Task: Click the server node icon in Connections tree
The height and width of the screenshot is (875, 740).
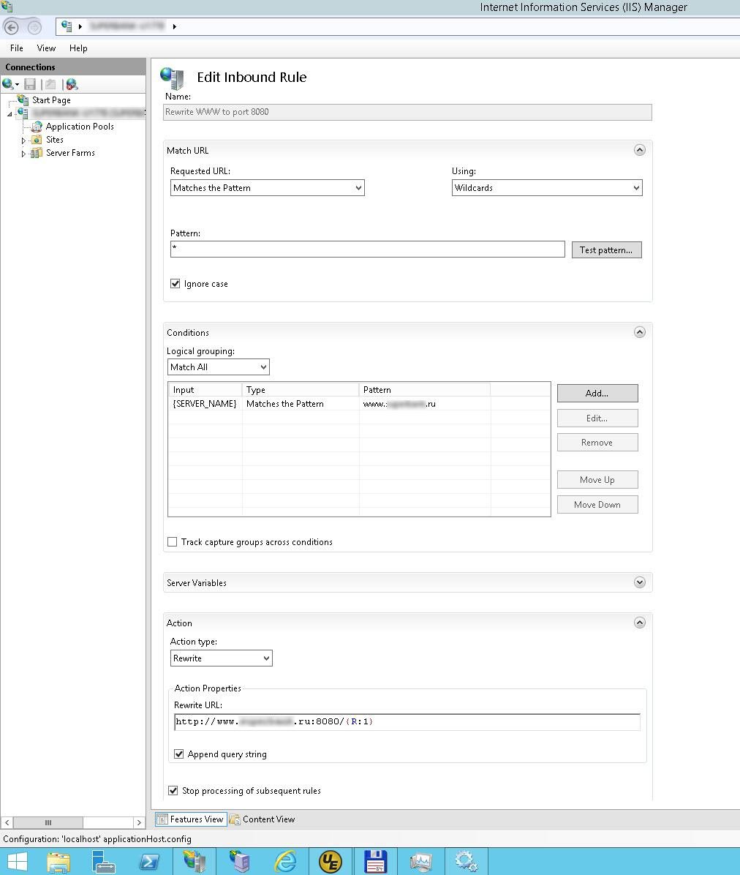Action: 23,113
